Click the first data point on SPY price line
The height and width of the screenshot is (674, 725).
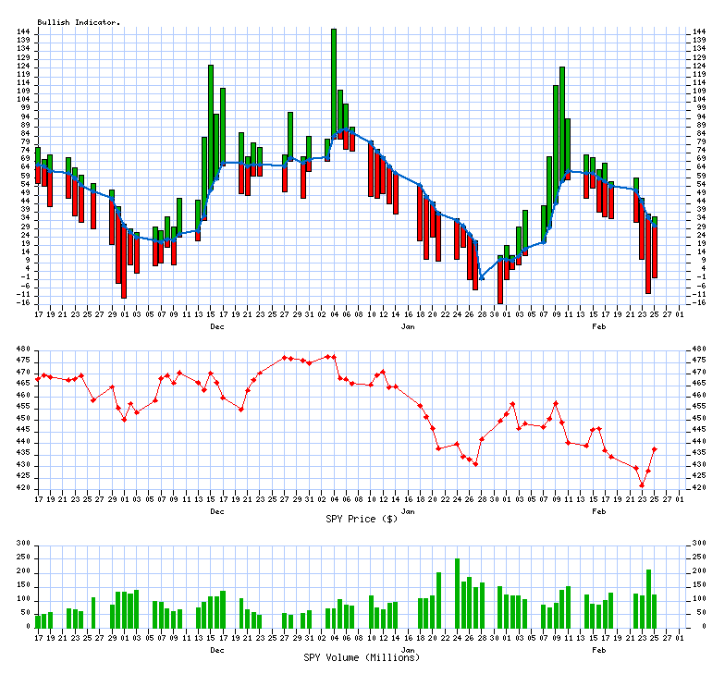point(38,379)
